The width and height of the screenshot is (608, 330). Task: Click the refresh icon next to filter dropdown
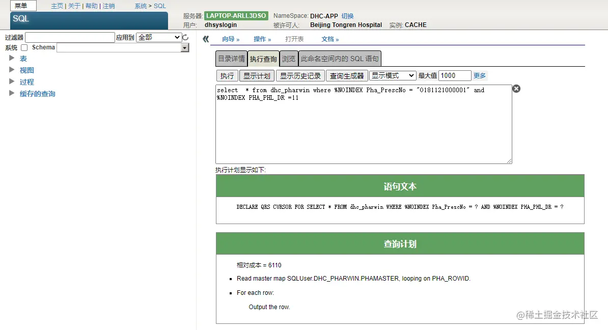pyautogui.click(x=185, y=37)
